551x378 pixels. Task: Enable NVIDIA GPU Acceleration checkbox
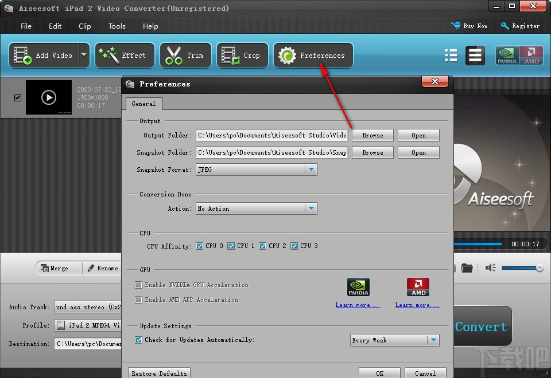pos(138,285)
